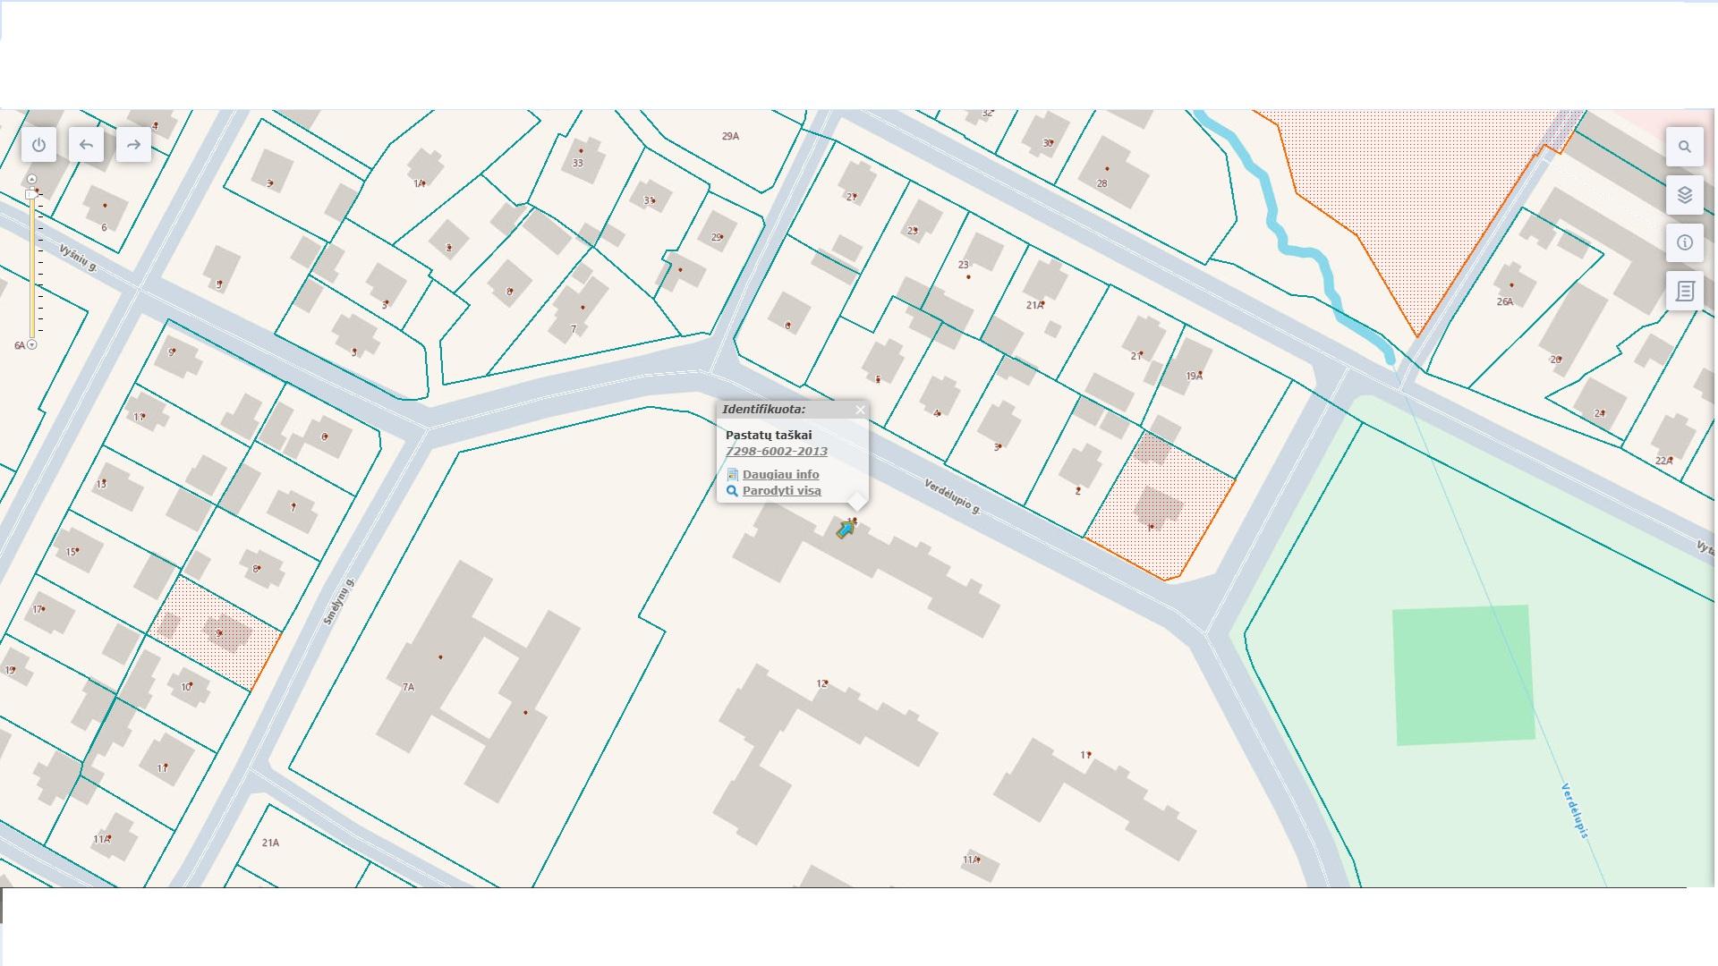The image size is (1718, 966).
Task: Go forward to the next map view
Action: pos(133,145)
